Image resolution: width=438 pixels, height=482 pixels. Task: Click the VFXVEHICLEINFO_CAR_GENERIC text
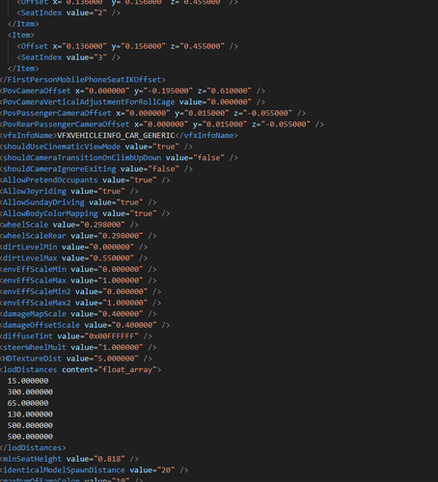[116, 136]
